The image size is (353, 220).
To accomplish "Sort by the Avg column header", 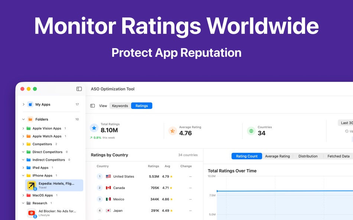I will 167,166.
